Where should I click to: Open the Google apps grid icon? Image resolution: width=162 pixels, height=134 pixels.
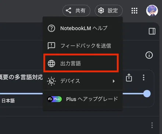[x=134, y=11]
